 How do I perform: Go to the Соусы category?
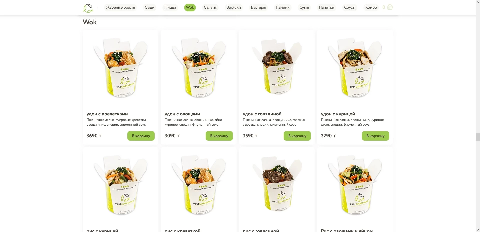(349, 7)
